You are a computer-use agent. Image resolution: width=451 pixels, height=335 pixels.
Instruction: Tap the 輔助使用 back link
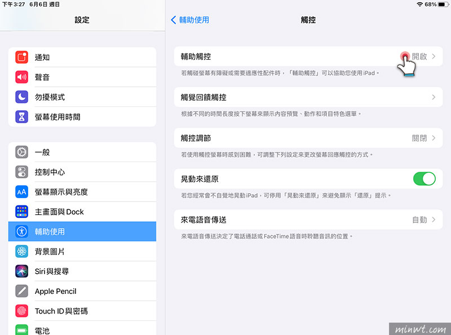pos(194,20)
